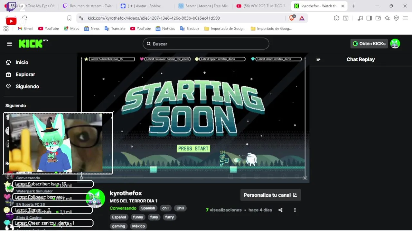Screen dimensions: 412x231
Task: Select the furry tag
Action: tap(170, 217)
